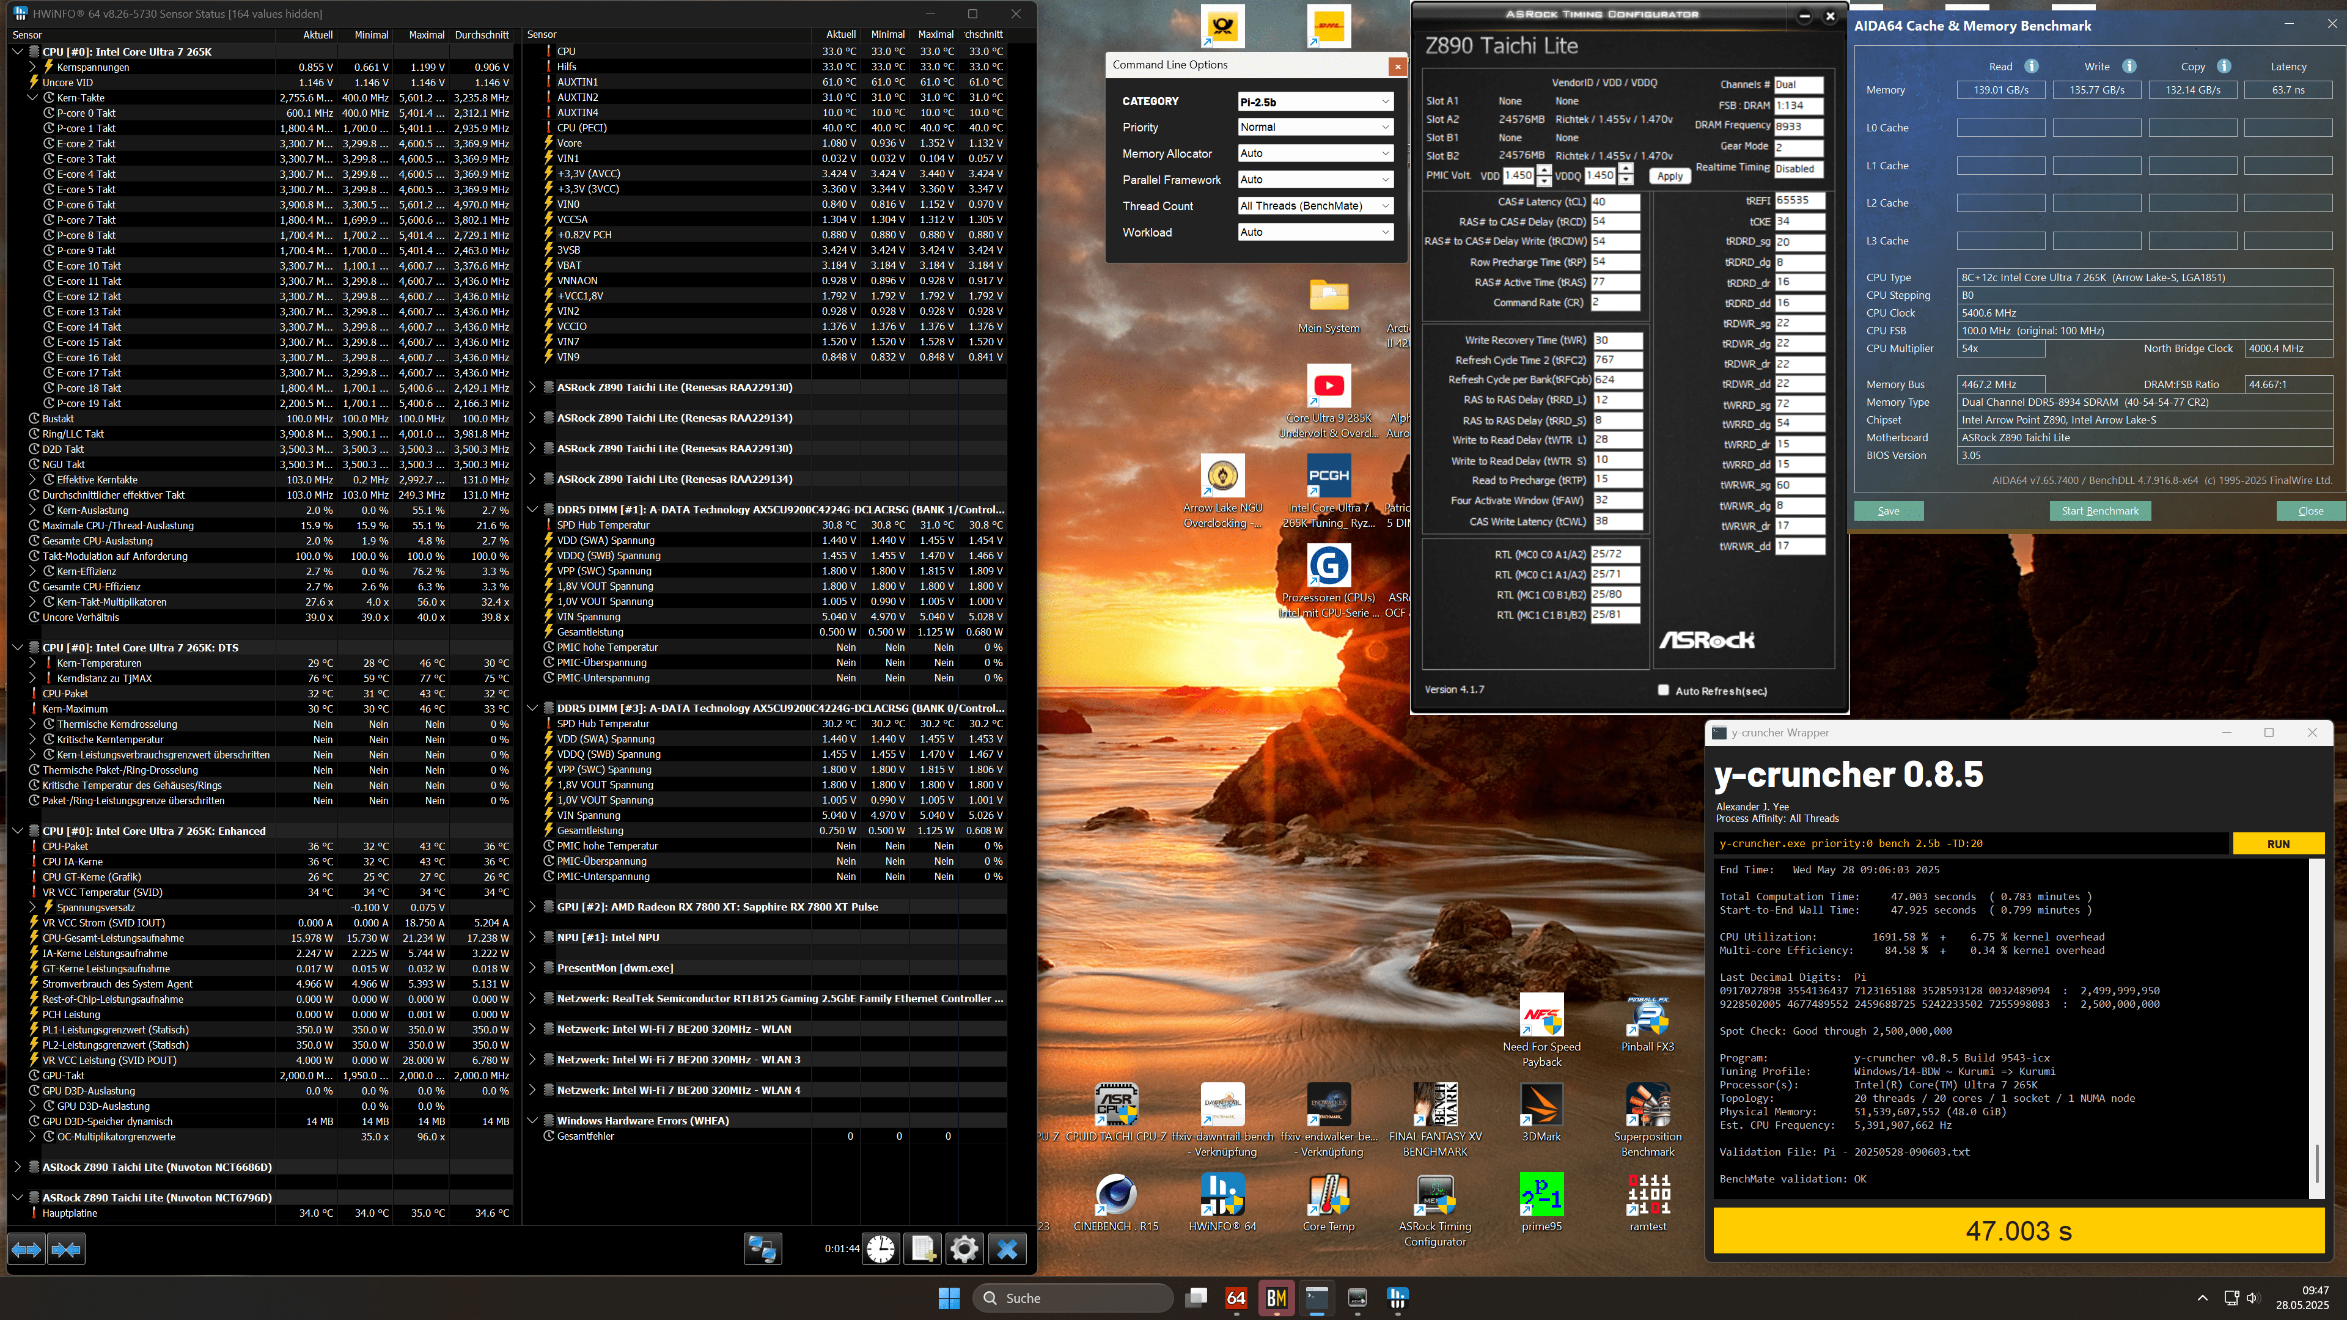Viewport: 2347px width, 1320px height.
Task: Click the HWiNFO expand columns arrows button
Action: pos(26,1249)
